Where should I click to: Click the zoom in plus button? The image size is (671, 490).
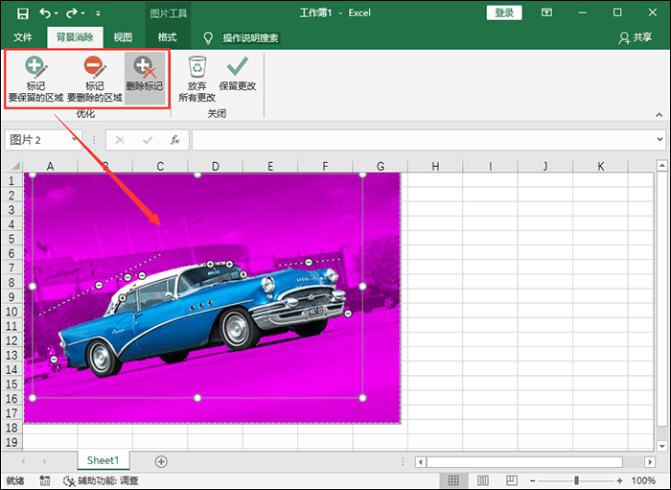coord(619,480)
